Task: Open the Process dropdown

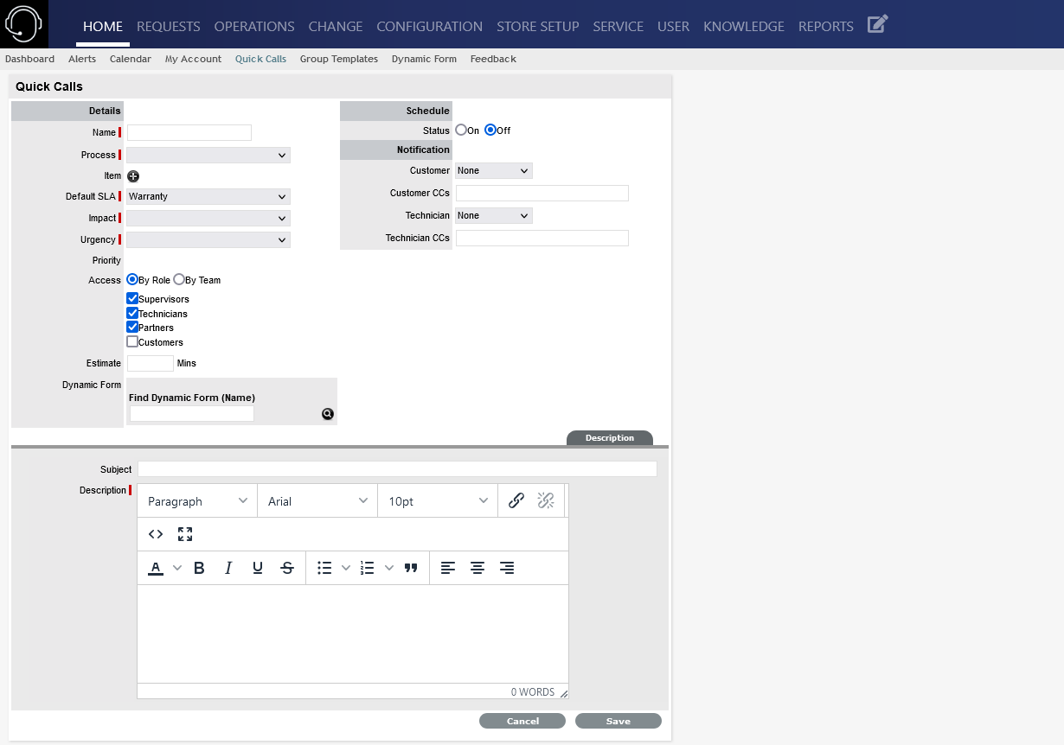Action: (208, 156)
